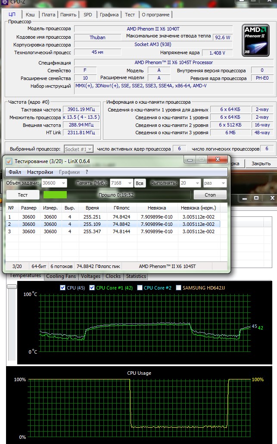Click the ГФлопс column header
This screenshot has width=277, height=444.
pyautogui.click(x=121, y=208)
